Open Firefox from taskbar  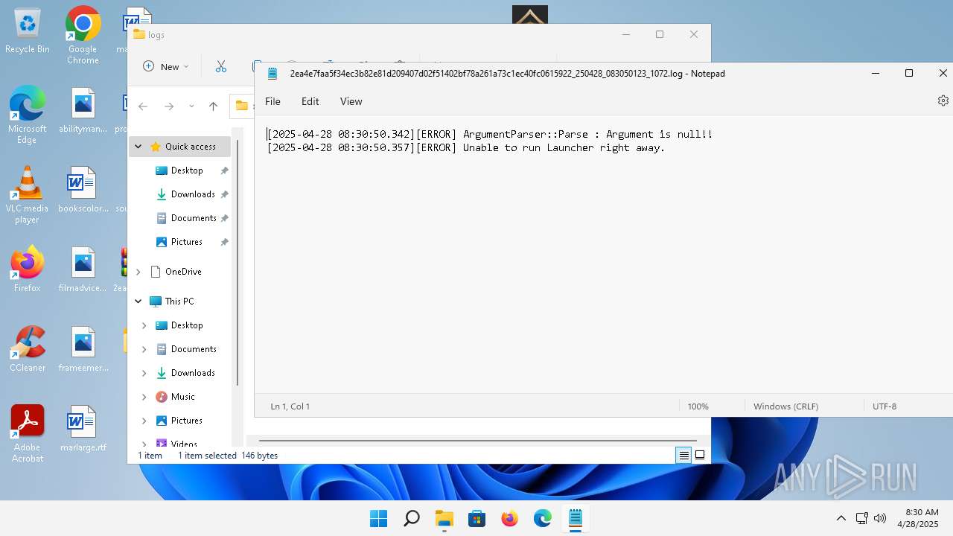(509, 518)
